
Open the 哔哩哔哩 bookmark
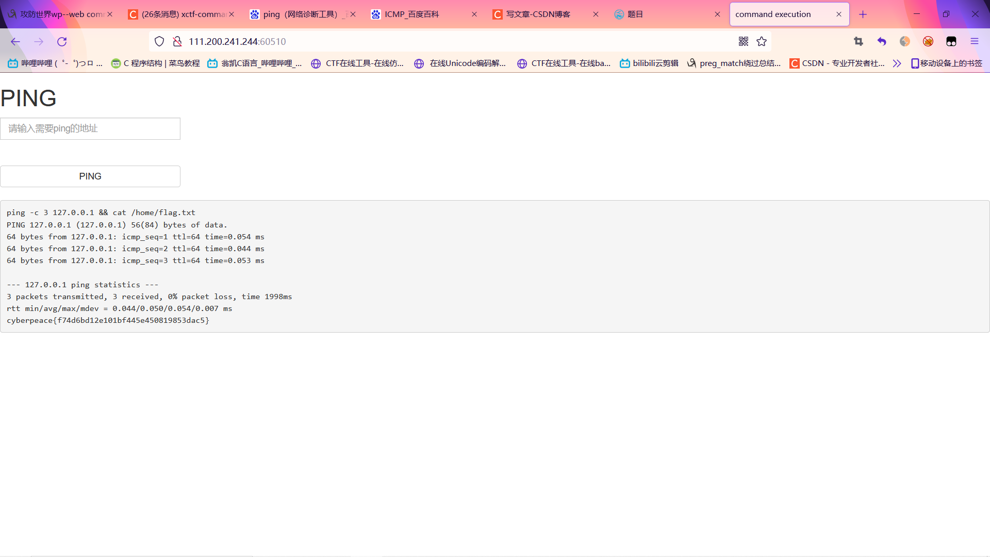(55, 63)
